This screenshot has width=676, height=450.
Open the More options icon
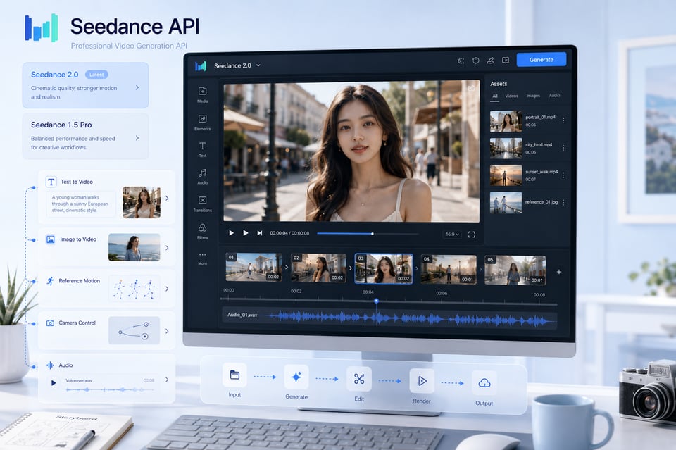pos(202,255)
